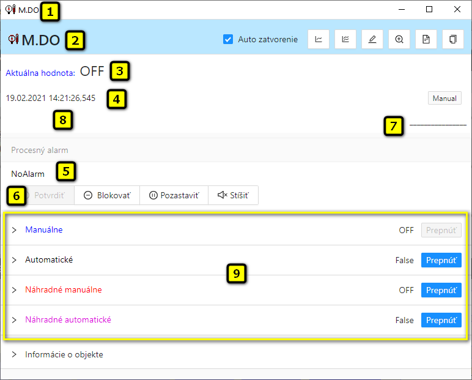Open the single-line graph icon
472x380 pixels.
pos(319,39)
